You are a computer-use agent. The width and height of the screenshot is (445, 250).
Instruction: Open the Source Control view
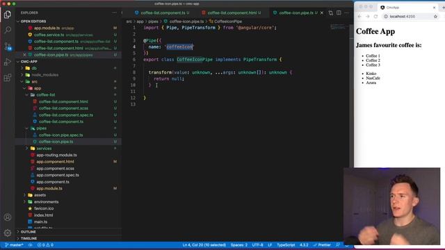point(8,46)
